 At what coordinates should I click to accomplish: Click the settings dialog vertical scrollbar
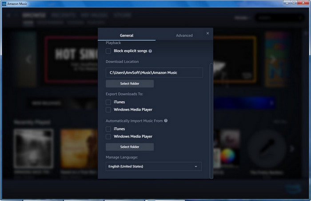pyautogui.click(x=211, y=121)
